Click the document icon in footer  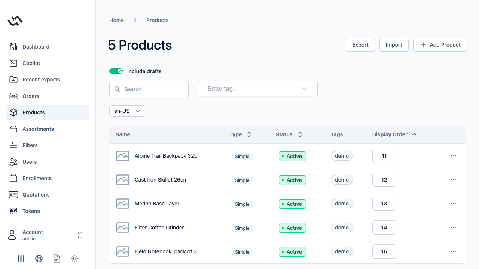click(57, 259)
